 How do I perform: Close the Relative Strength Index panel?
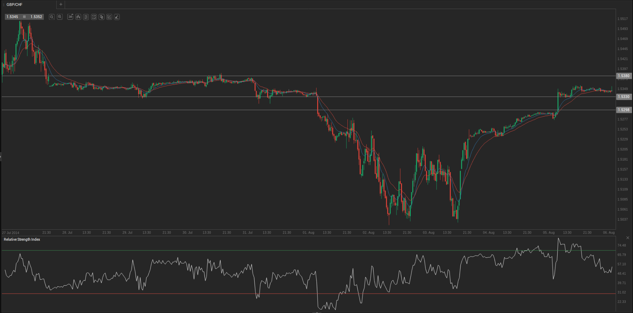tap(627, 238)
